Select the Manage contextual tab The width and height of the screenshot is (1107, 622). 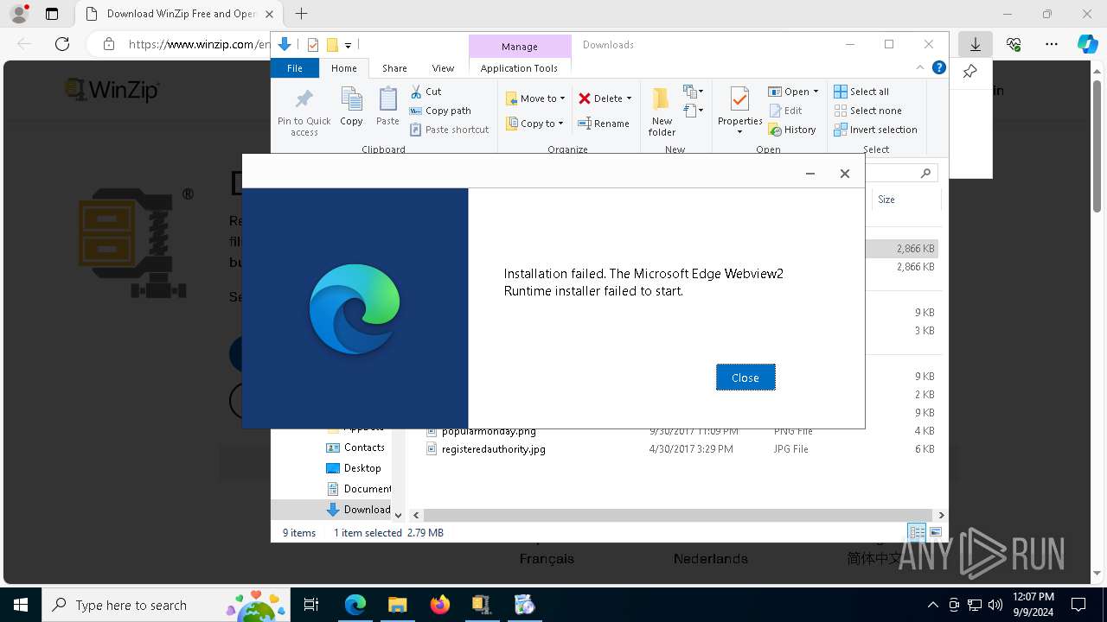520,47
